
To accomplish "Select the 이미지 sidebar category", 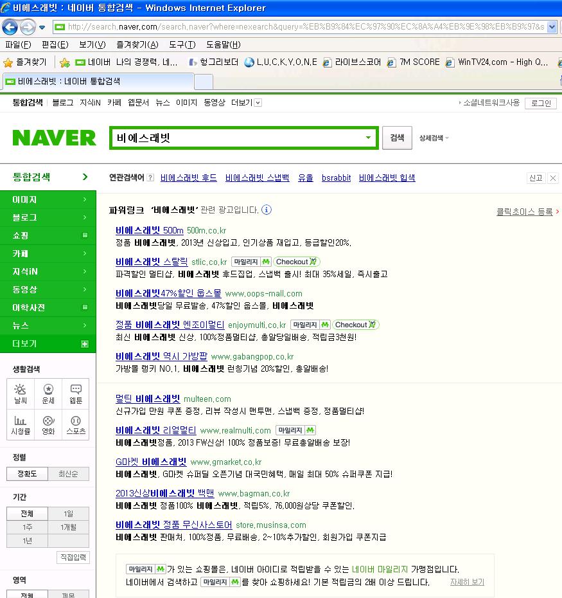I will point(48,199).
